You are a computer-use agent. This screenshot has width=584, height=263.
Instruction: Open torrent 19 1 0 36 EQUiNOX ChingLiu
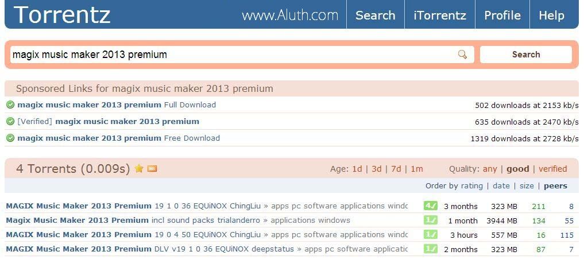(x=133, y=206)
